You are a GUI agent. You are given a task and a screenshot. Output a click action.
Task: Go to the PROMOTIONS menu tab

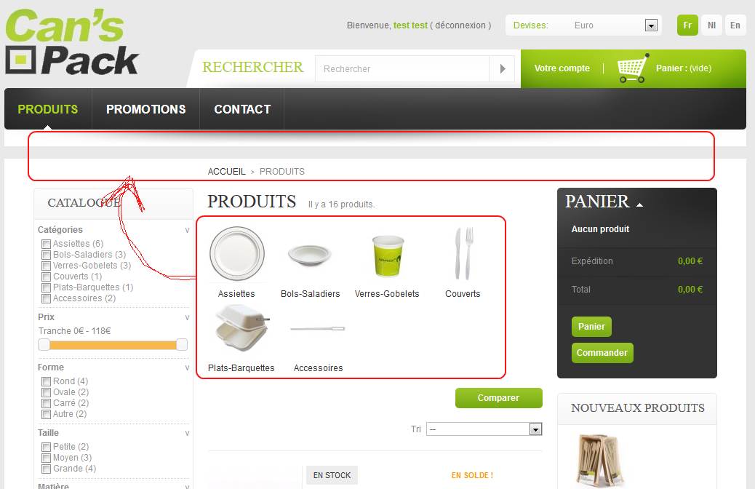(x=146, y=109)
